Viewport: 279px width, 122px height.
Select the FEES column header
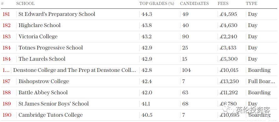pyautogui.click(x=223, y=3)
